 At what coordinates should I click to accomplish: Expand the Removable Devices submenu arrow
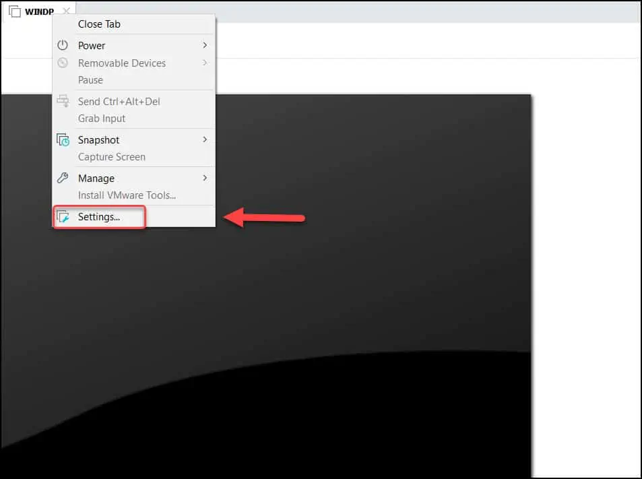coord(205,63)
